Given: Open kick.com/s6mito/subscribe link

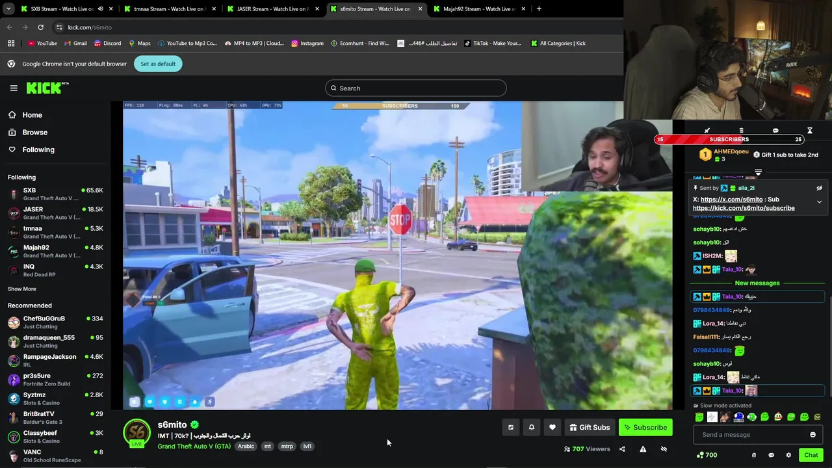Looking at the screenshot, I should 744,208.
